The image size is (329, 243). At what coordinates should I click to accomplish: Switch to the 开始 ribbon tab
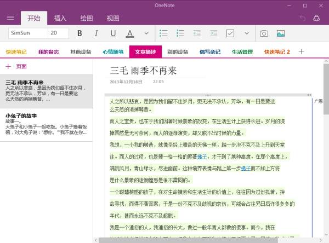(x=34, y=18)
